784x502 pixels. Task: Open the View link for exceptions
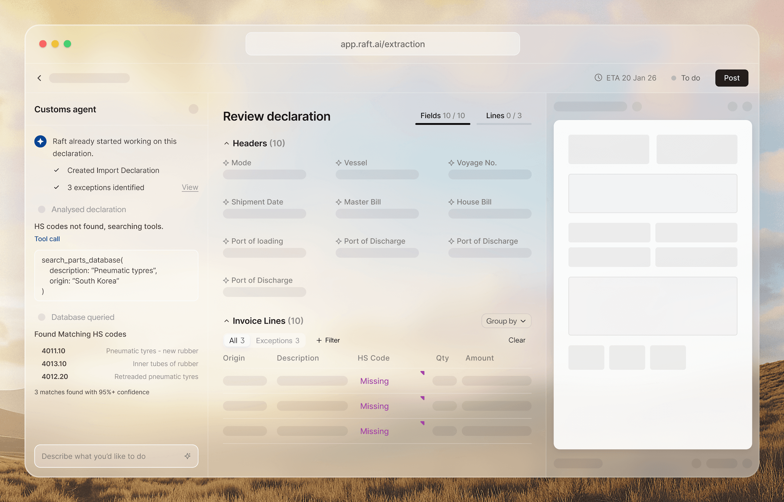coord(190,187)
